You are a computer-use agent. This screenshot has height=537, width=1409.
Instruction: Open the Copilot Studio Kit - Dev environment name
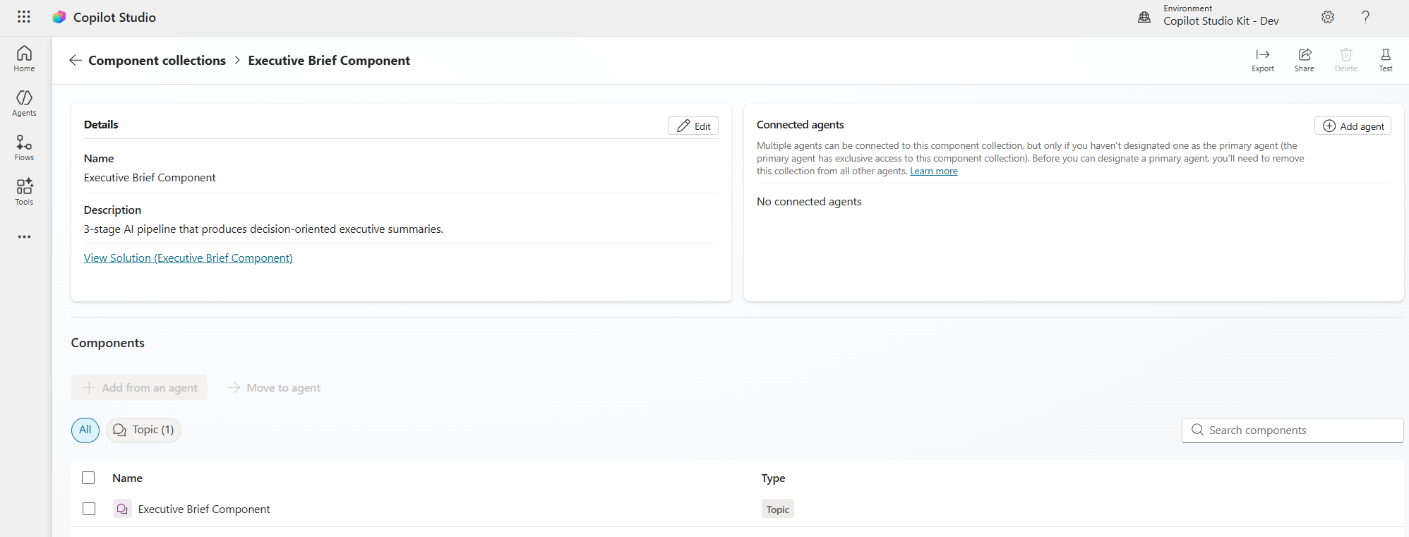click(x=1221, y=21)
